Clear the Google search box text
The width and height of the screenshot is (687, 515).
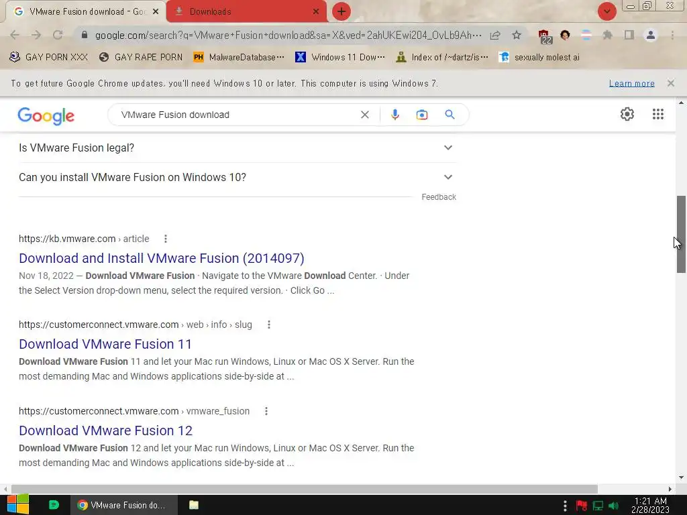[x=364, y=115]
